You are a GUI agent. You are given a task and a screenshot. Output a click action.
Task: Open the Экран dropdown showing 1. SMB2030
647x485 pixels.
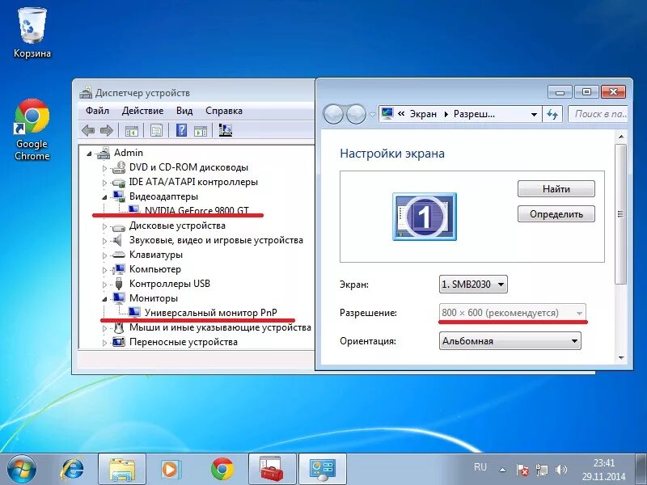pyautogui.click(x=473, y=285)
